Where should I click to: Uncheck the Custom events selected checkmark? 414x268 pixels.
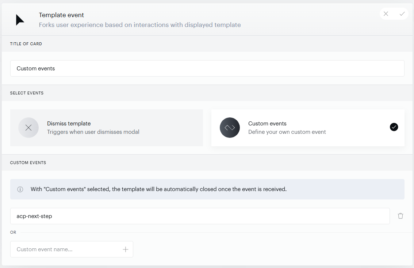[x=394, y=127]
